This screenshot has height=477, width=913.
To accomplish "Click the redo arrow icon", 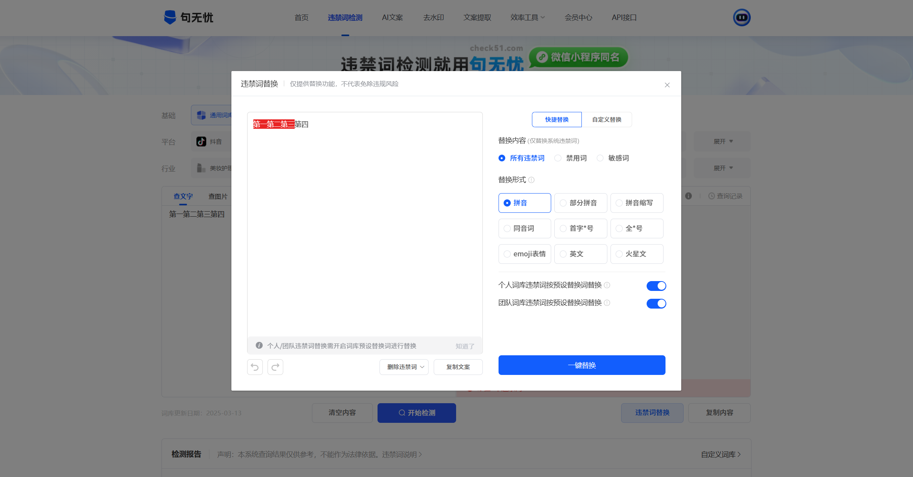I will (x=275, y=367).
